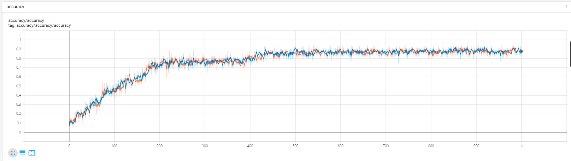The image size is (571, 161).
Task: Click the y-axis label 0.8
Action: (x=18, y=58)
